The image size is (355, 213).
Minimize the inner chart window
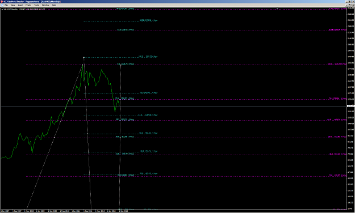[x=347, y=5]
